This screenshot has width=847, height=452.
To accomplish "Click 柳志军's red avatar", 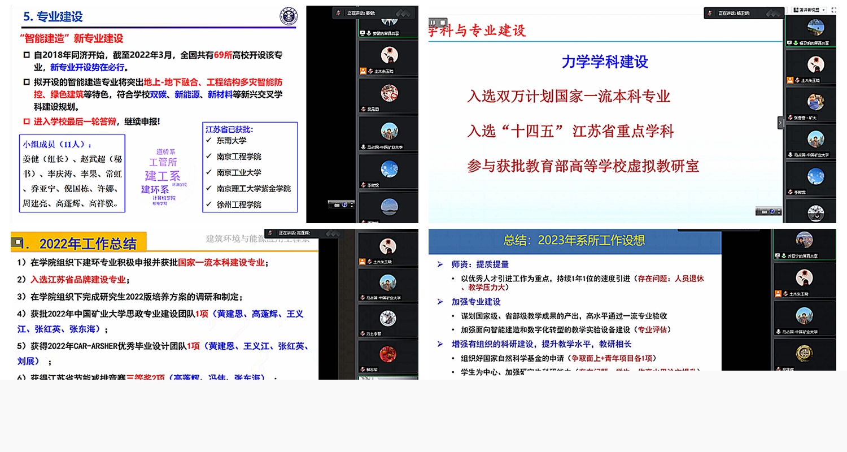I will pos(389,355).
